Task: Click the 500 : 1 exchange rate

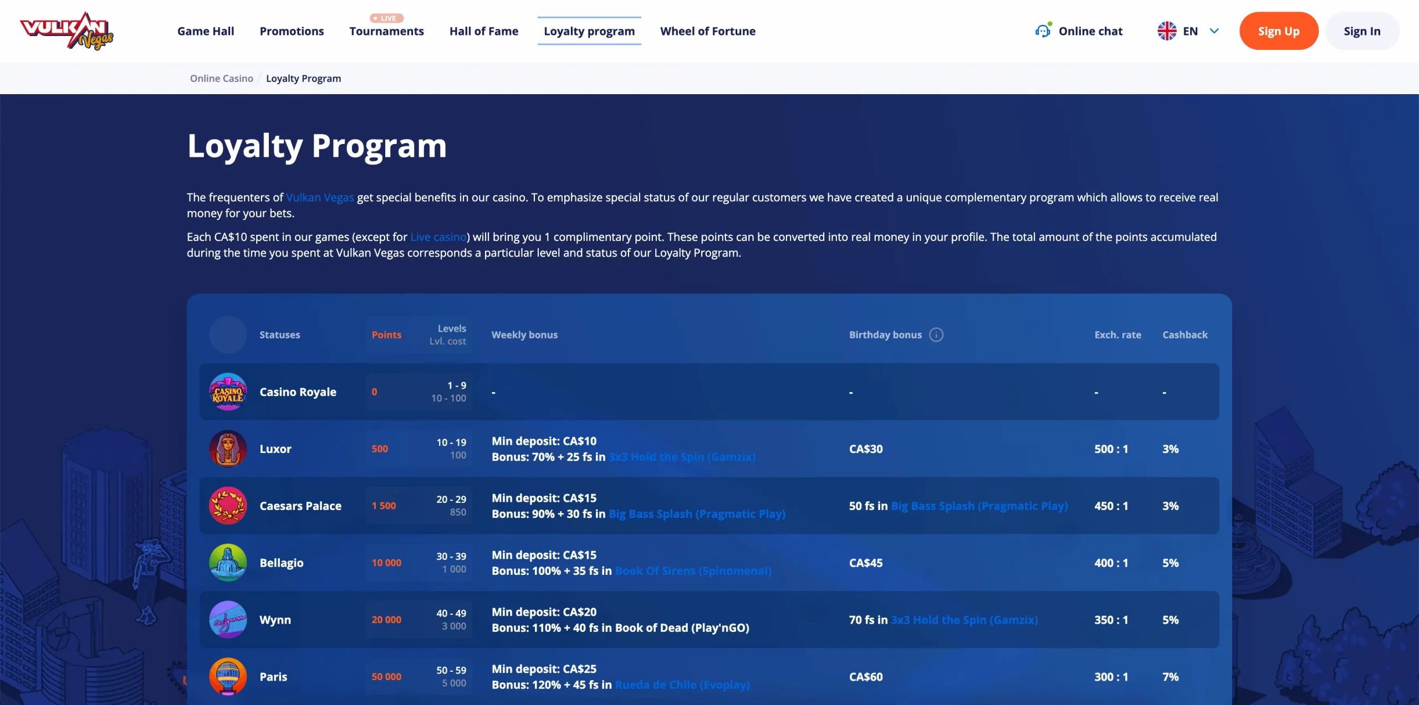Action: pos(1111,449)
